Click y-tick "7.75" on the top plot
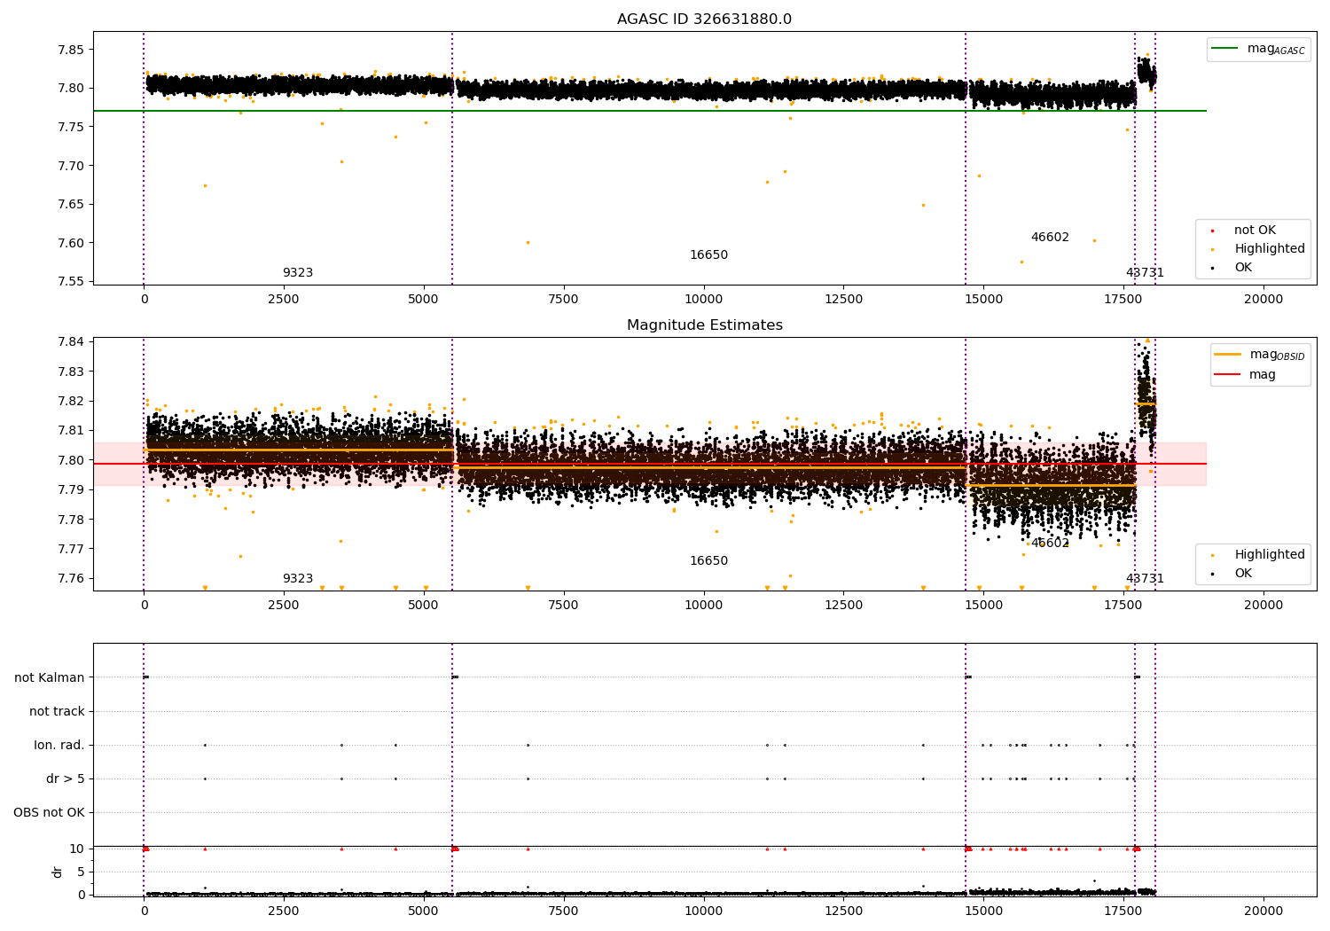The width and height of the screenshot is (1330, 931). tap(71, 127)
